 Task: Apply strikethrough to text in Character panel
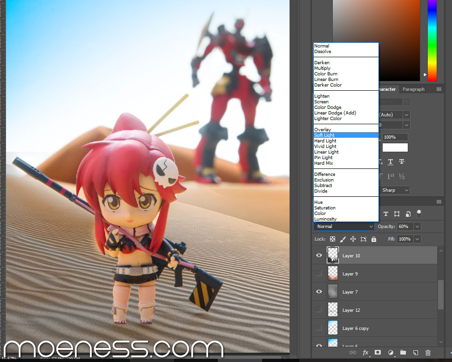pyautogui.click(x=402, y=161)
